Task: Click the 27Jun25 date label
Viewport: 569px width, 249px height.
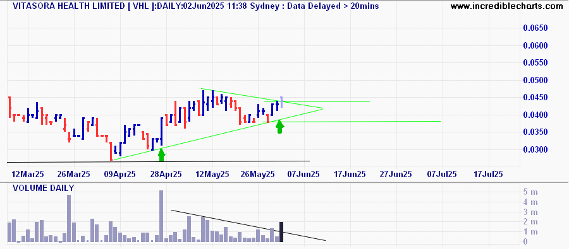Action: click(x=396, y=174)
